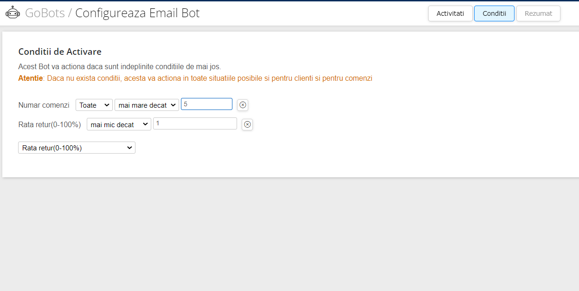Click the Numar comenzi row label

44,105
